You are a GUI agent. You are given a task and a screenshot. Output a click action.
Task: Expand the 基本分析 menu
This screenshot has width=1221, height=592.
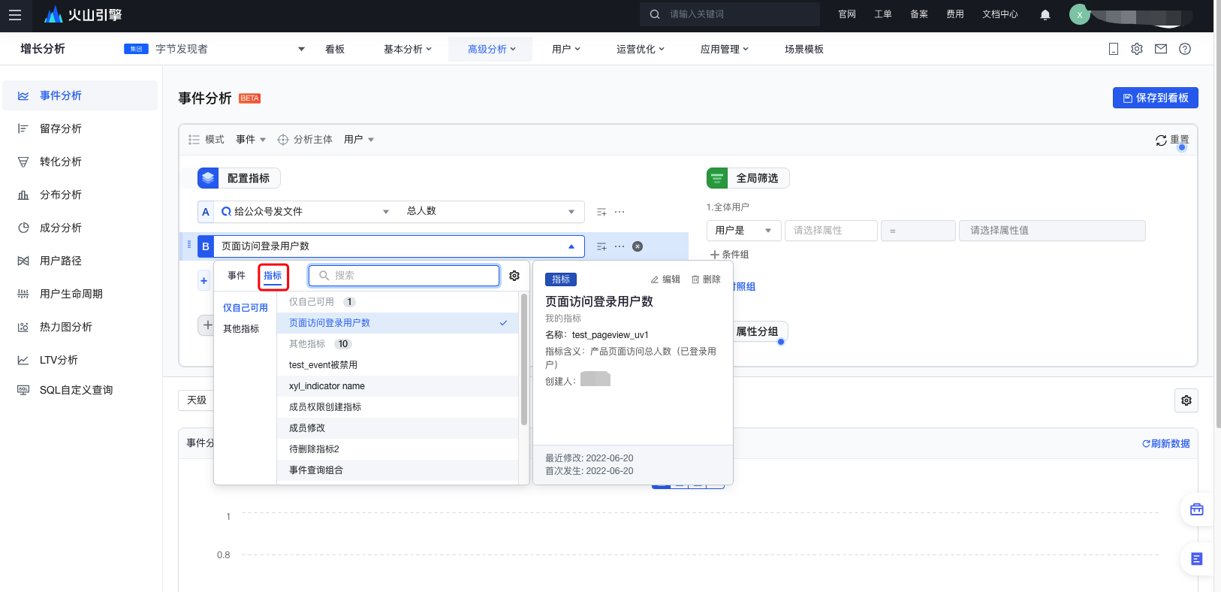tap(408, 49)
